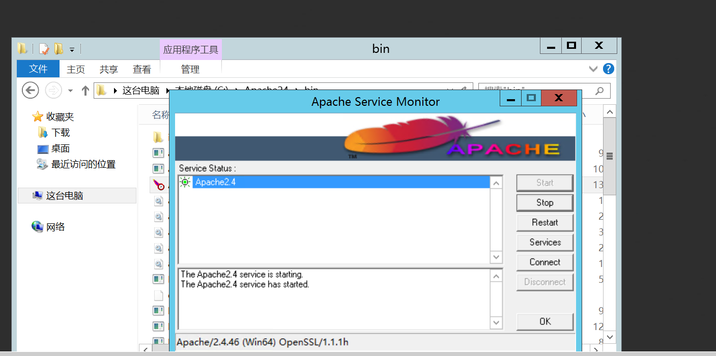Open 桌面 in the navigation pane
Screen dimensions: 716x356
pyautogui.click(x=61, y=149)
